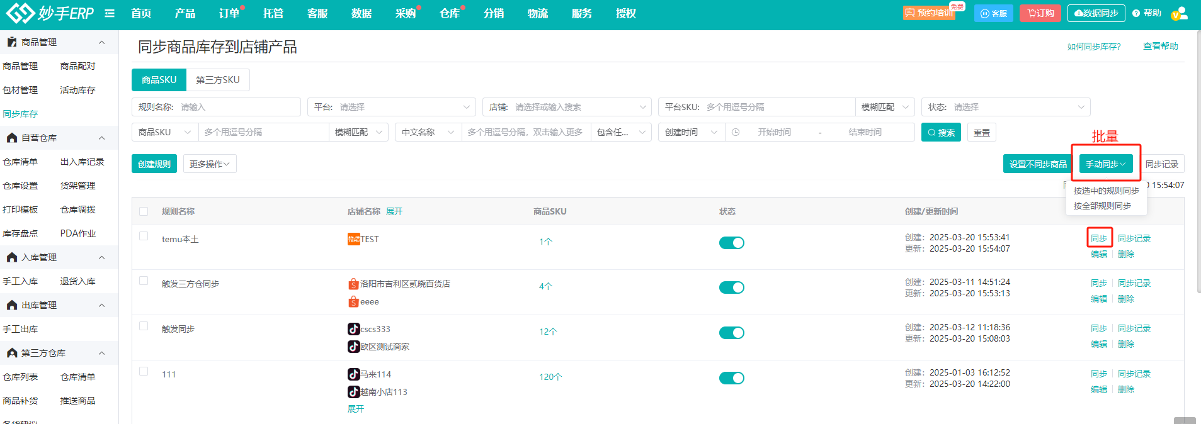Click the 创建规则 button
The image size is (1201, 424).
[154, 164]
